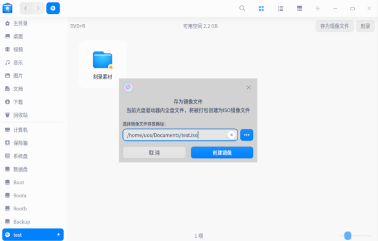Clear the path field with X

click(232, 135)
